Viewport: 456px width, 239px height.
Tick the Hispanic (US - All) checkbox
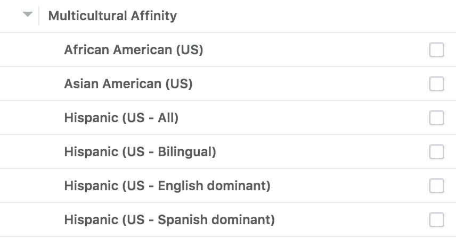(x=436, y=118)
